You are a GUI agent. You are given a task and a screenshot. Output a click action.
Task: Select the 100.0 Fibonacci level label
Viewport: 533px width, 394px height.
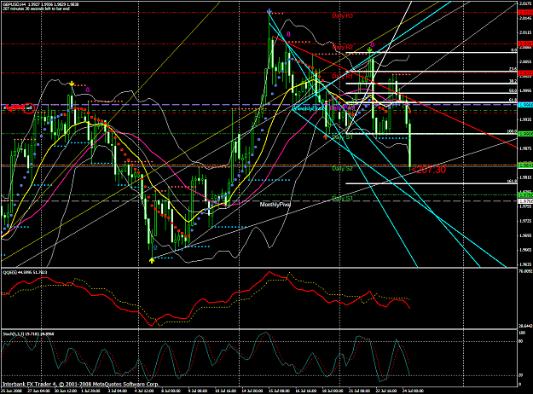click(512, 131)
